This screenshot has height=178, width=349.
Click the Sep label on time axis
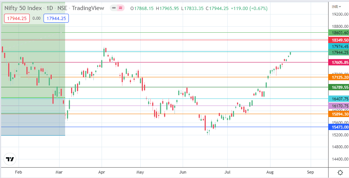(311, 172)
